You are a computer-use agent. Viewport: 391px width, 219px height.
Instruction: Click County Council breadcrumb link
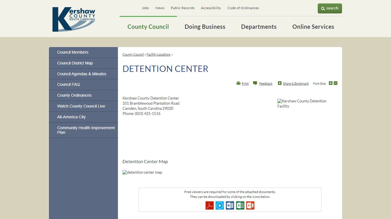[133, 54]
